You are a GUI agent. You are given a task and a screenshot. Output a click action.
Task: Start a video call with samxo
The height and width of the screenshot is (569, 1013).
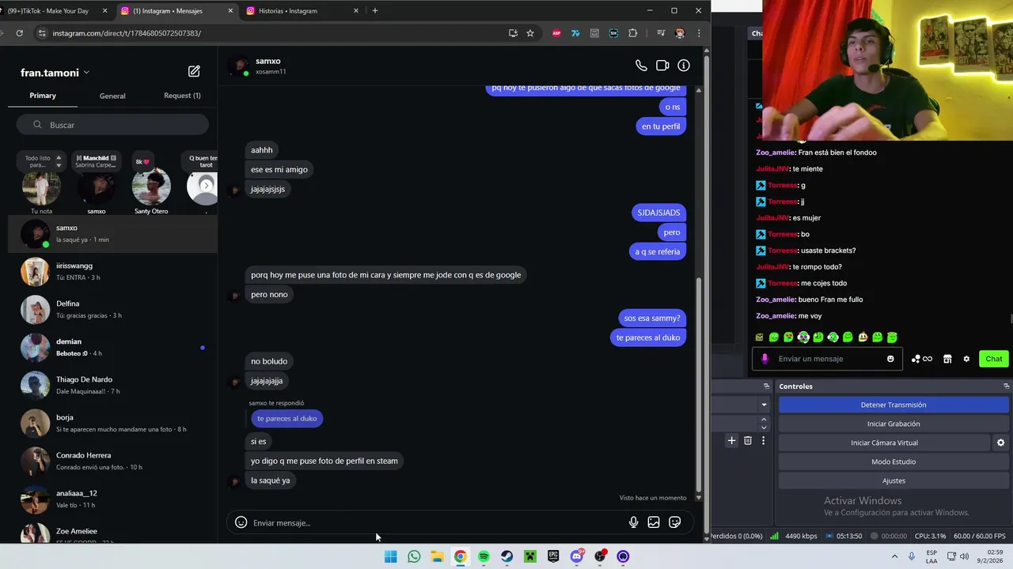click(662, 66)
